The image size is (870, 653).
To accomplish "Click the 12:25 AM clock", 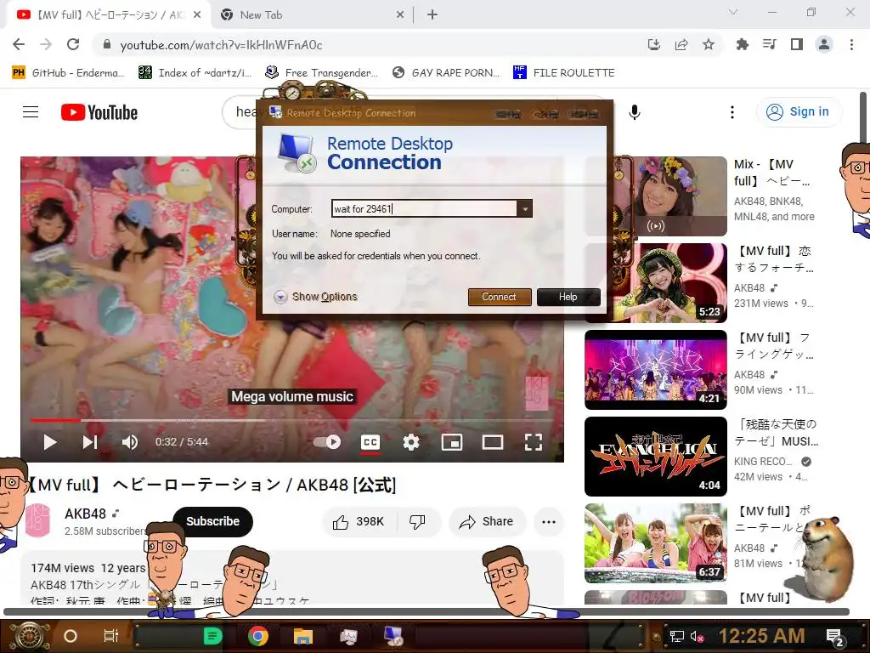I will coord(762,636).
